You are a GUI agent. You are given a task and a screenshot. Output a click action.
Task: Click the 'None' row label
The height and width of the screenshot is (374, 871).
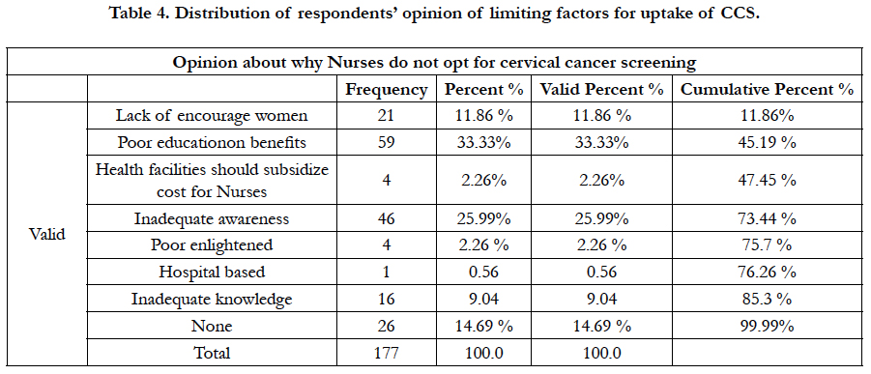212,326
